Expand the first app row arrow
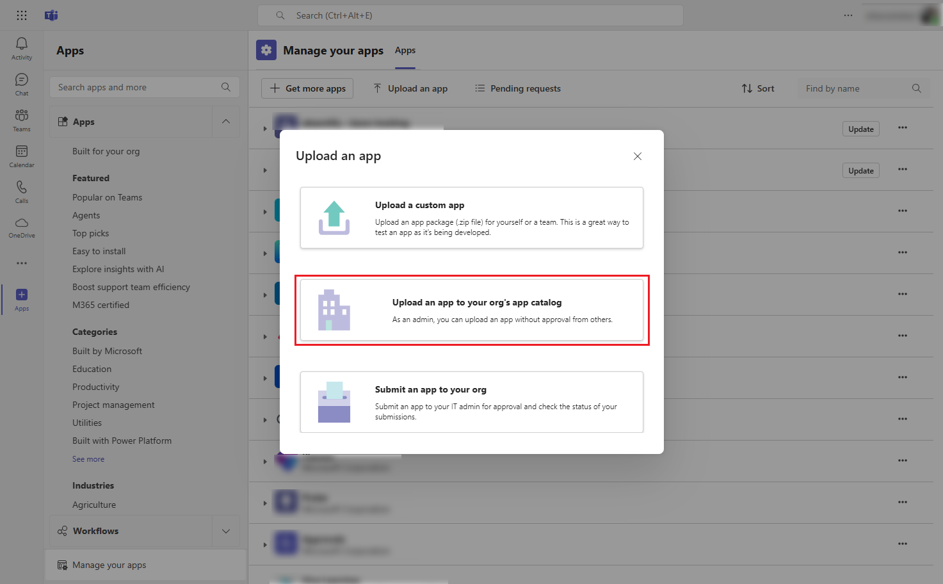This screenshot has width=943, height=584. [265, 127]
